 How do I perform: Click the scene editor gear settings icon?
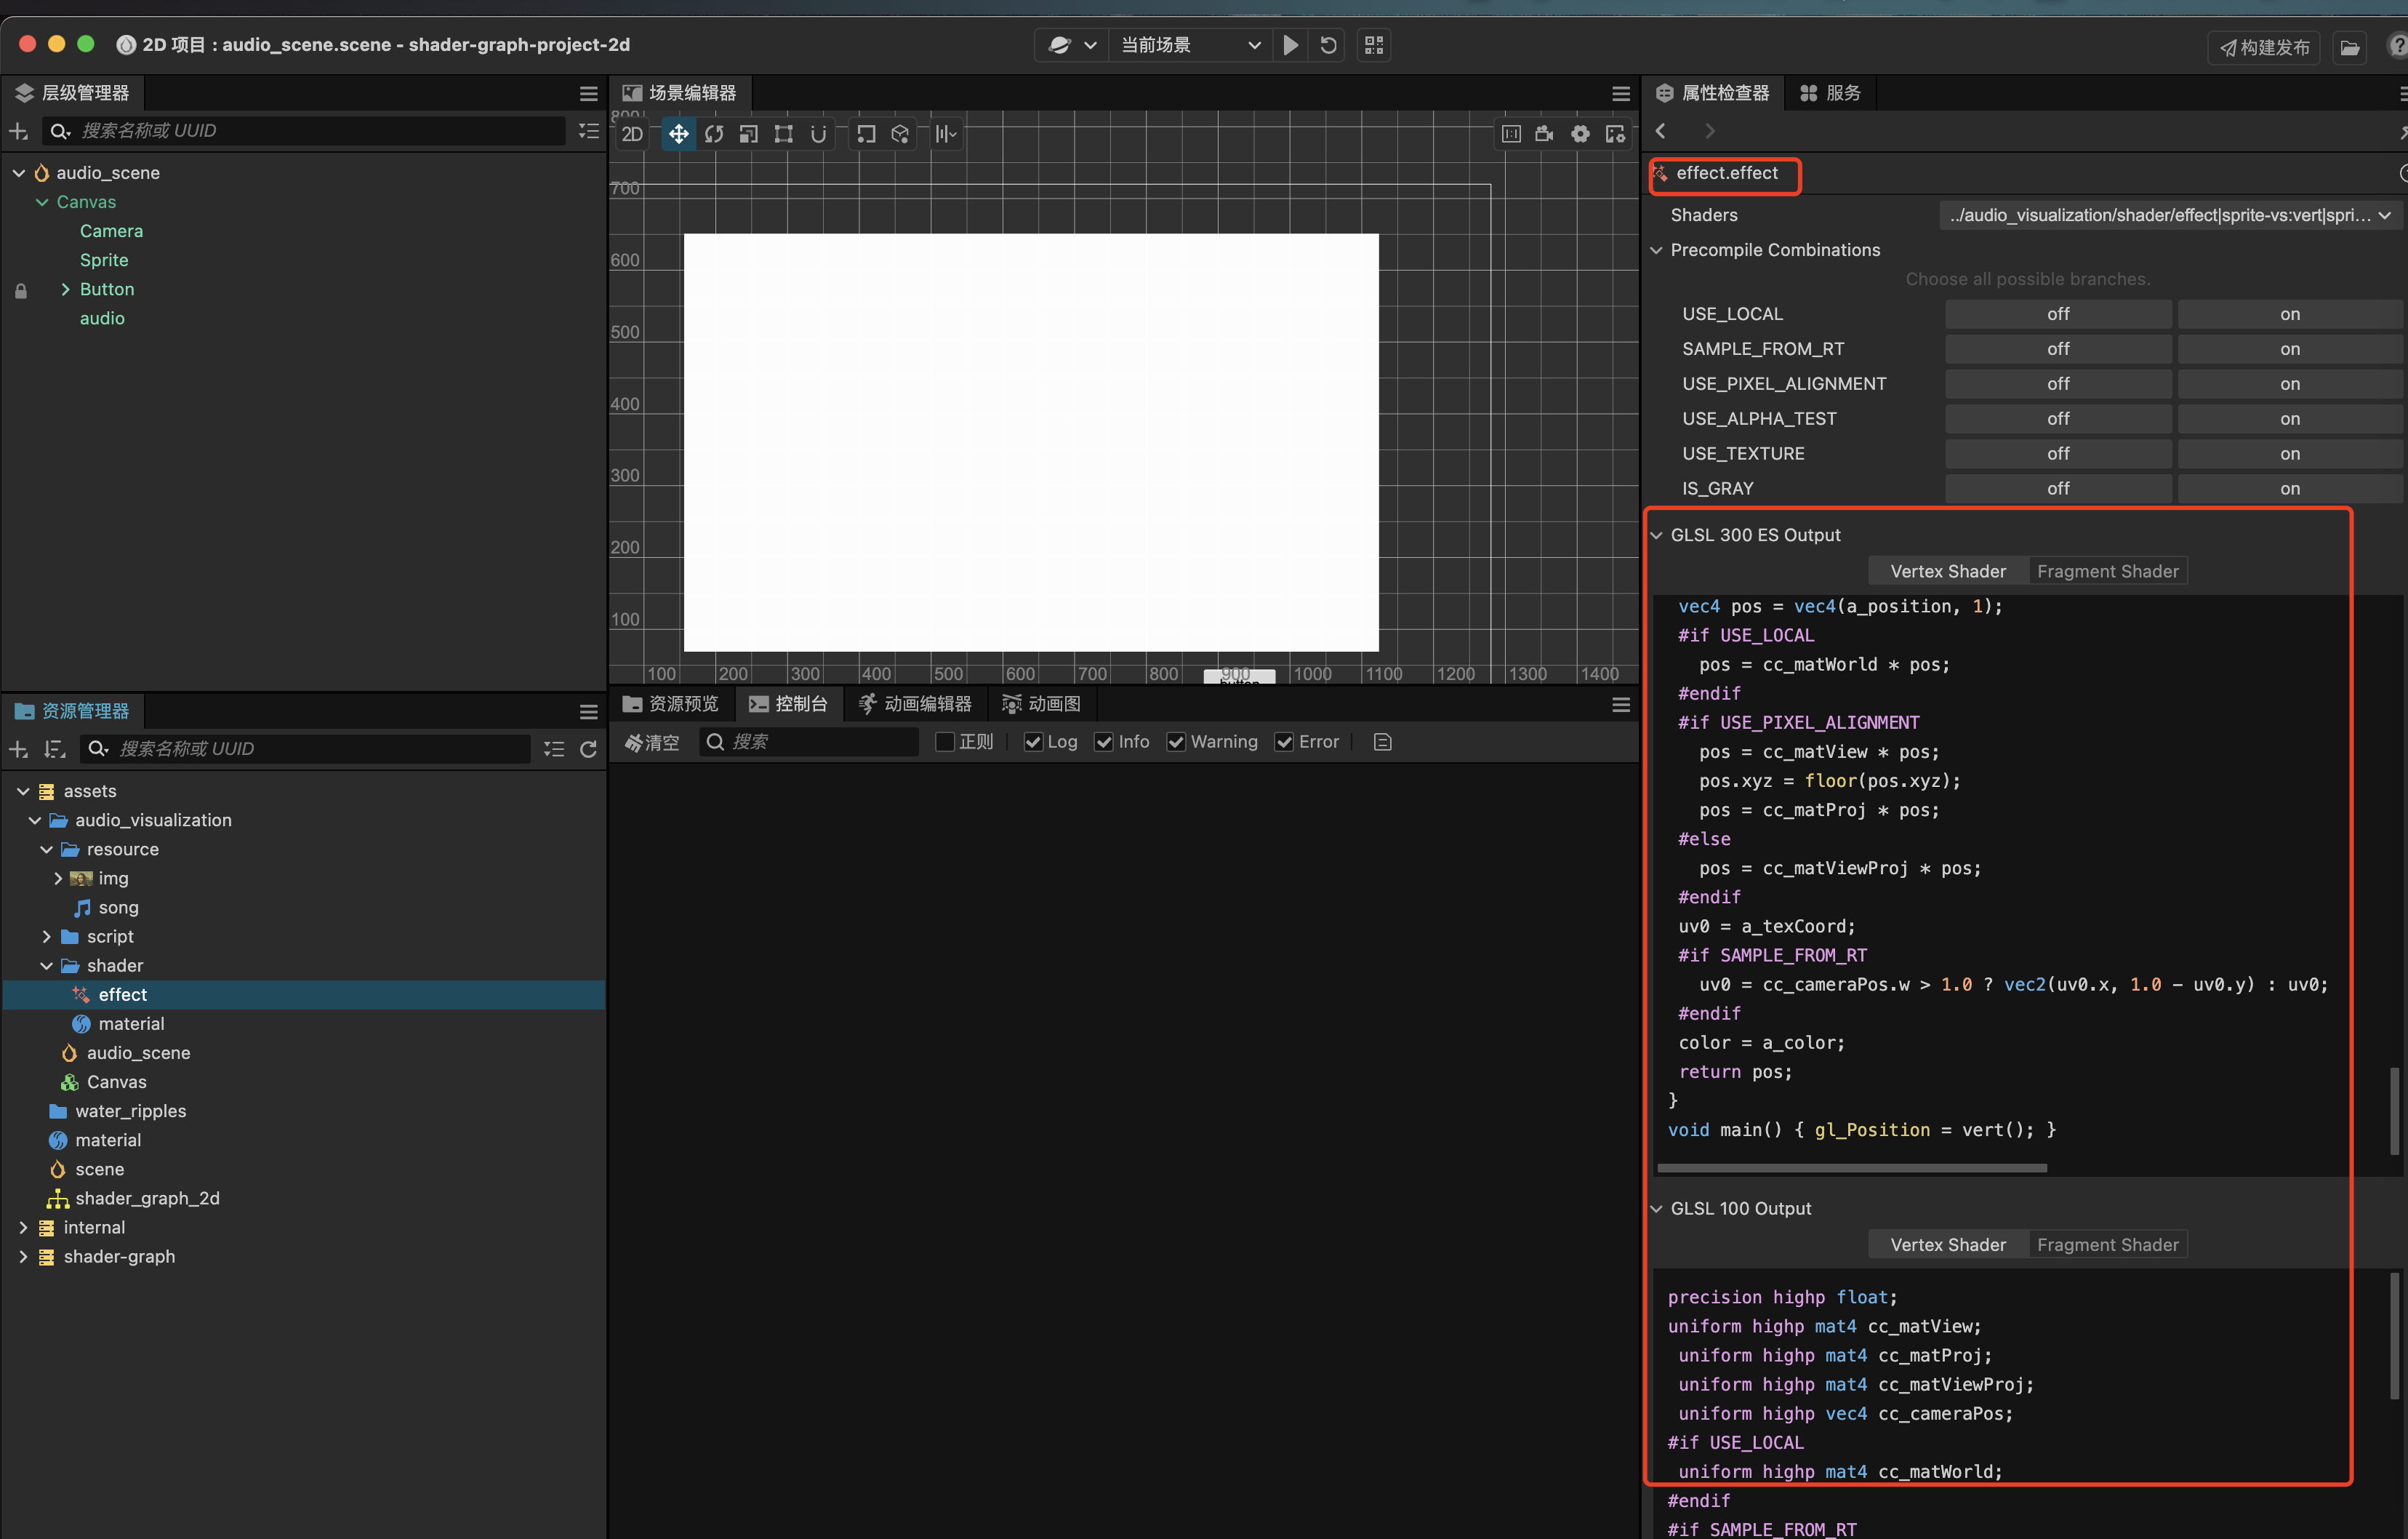[1580, 134]
